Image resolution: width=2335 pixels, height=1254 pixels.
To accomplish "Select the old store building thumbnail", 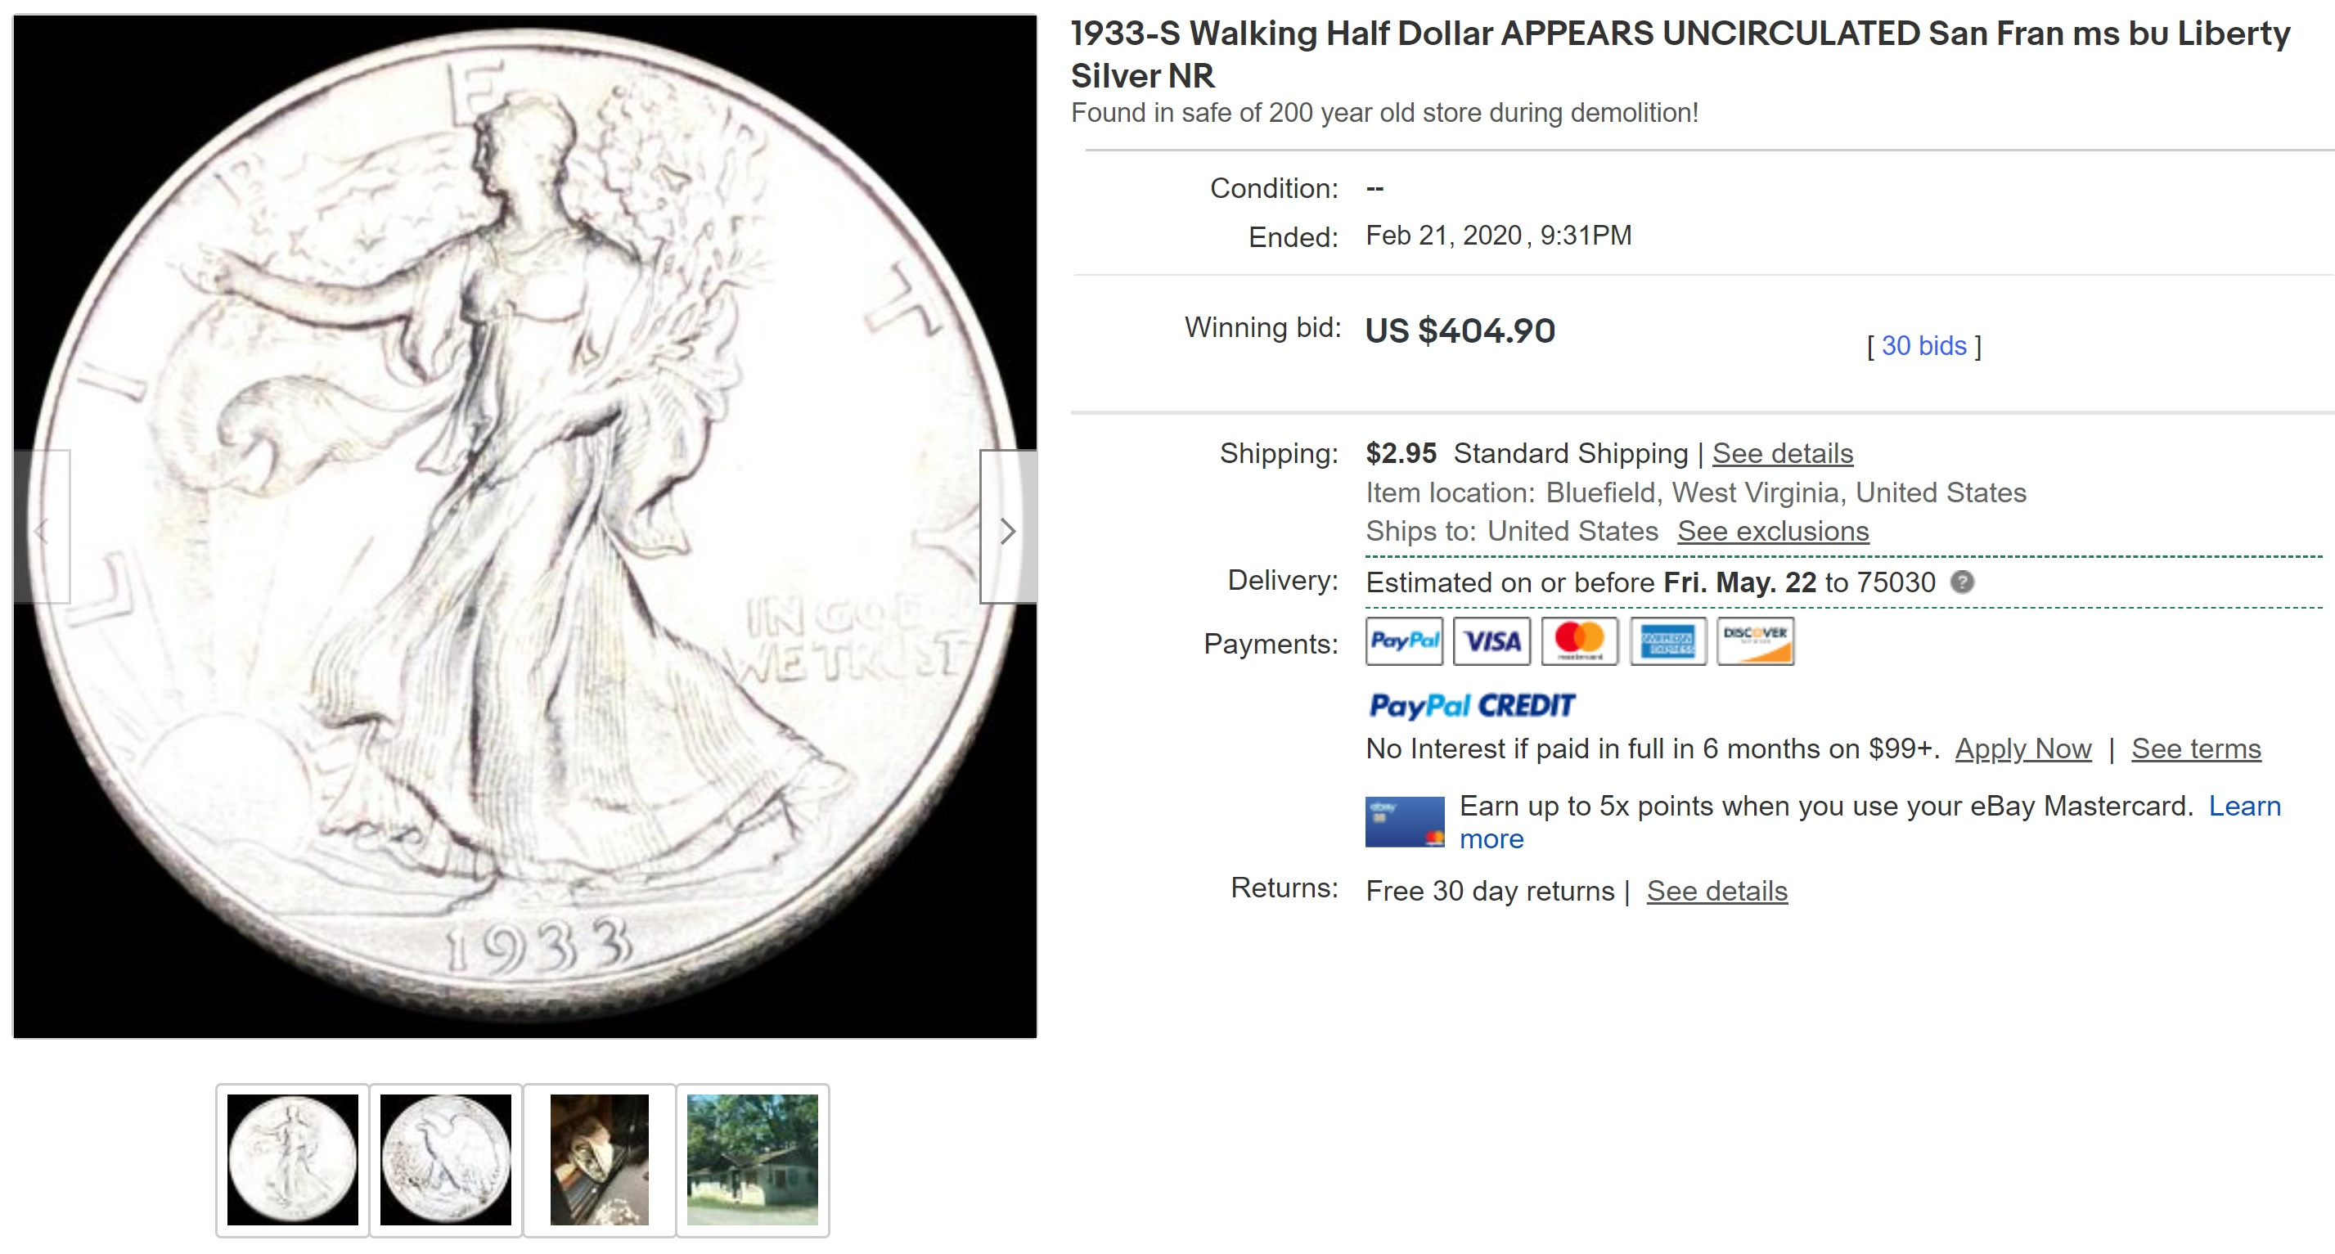I will pyautogui.click(x=753, y=1160).
